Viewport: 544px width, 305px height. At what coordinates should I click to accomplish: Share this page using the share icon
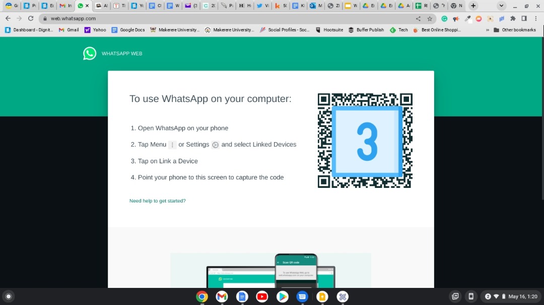click(418, 19)
